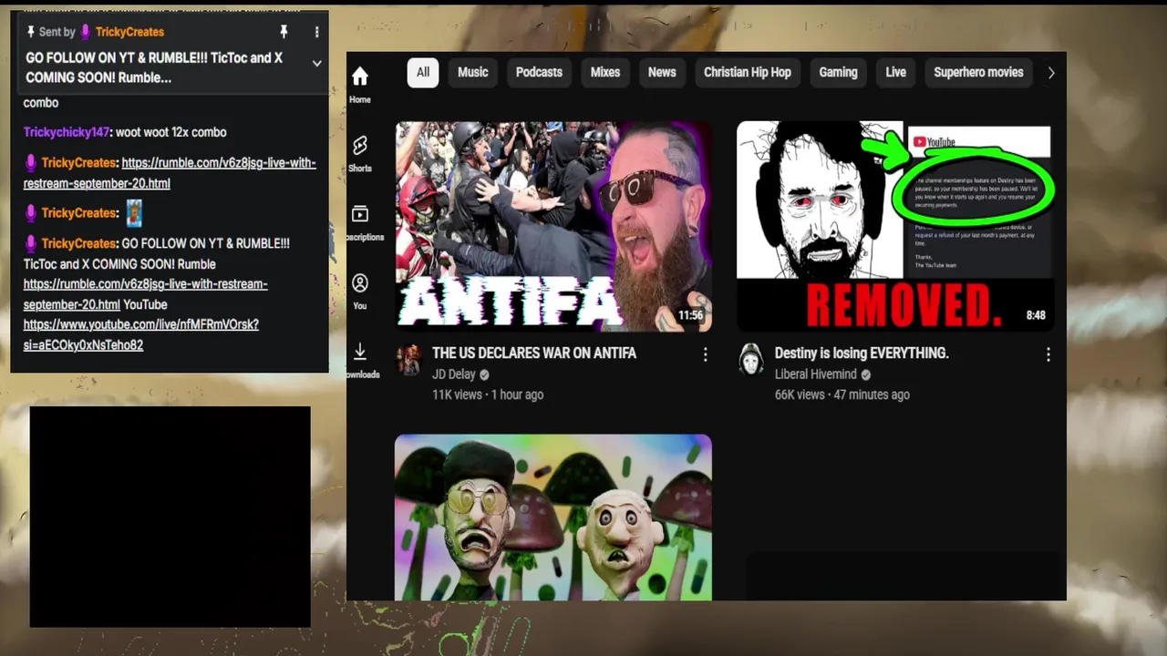1167x656 pixels.
Task: Open options for Destiny video
Action: pos(1048,354)
